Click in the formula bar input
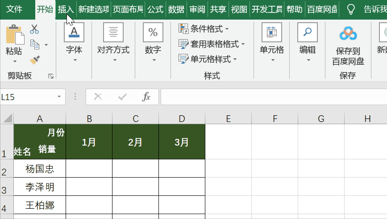The width and height of the screenshot is (387, 219). [x=274, y=97]
